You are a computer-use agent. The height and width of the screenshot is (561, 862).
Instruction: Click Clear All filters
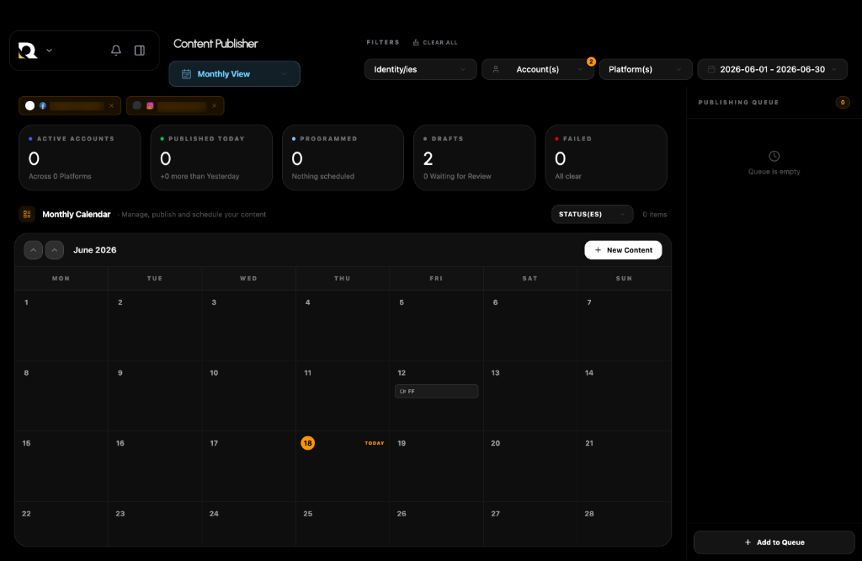pyautogui.click(x=435, y=42)
